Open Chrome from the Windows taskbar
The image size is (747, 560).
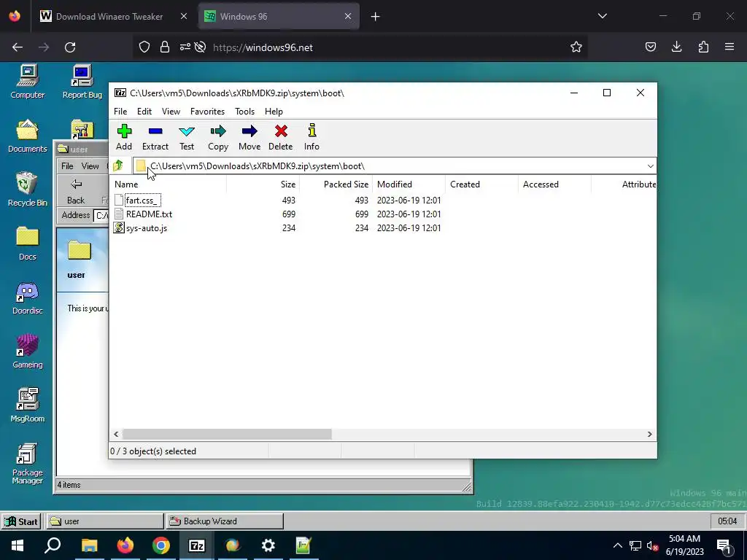[x=161, y=545]
